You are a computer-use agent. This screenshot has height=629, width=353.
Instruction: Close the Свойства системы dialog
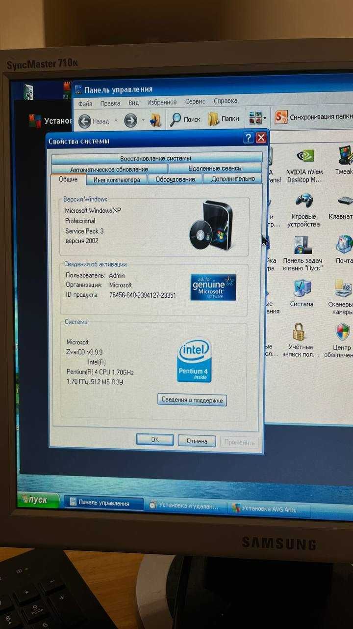[x=261, y=137]
